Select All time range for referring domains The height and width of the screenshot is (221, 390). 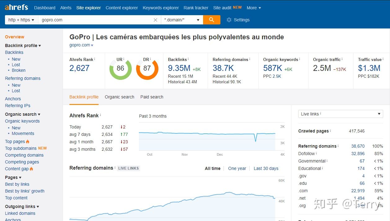[x=213, y=168]
